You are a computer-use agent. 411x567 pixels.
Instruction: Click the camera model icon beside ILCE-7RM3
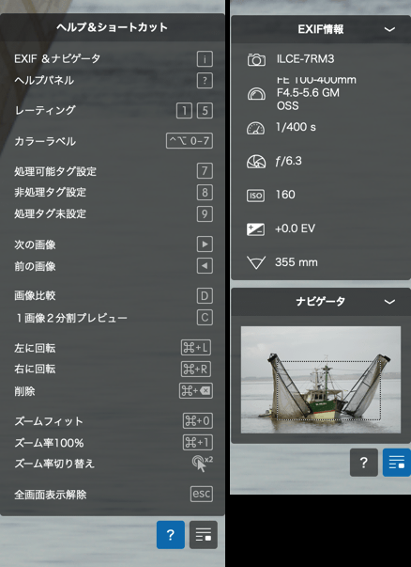[x=256, y=59]
